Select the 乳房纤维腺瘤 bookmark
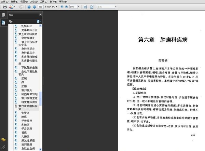 [x=29, y=57]
